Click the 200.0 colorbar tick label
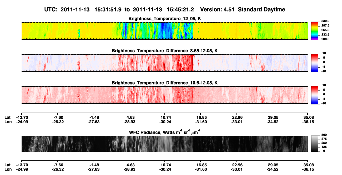The image size is (342, 175). point(325,39)
